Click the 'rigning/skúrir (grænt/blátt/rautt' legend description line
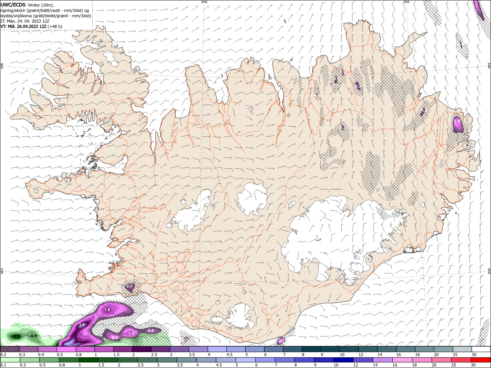 (x=44, y=10)
